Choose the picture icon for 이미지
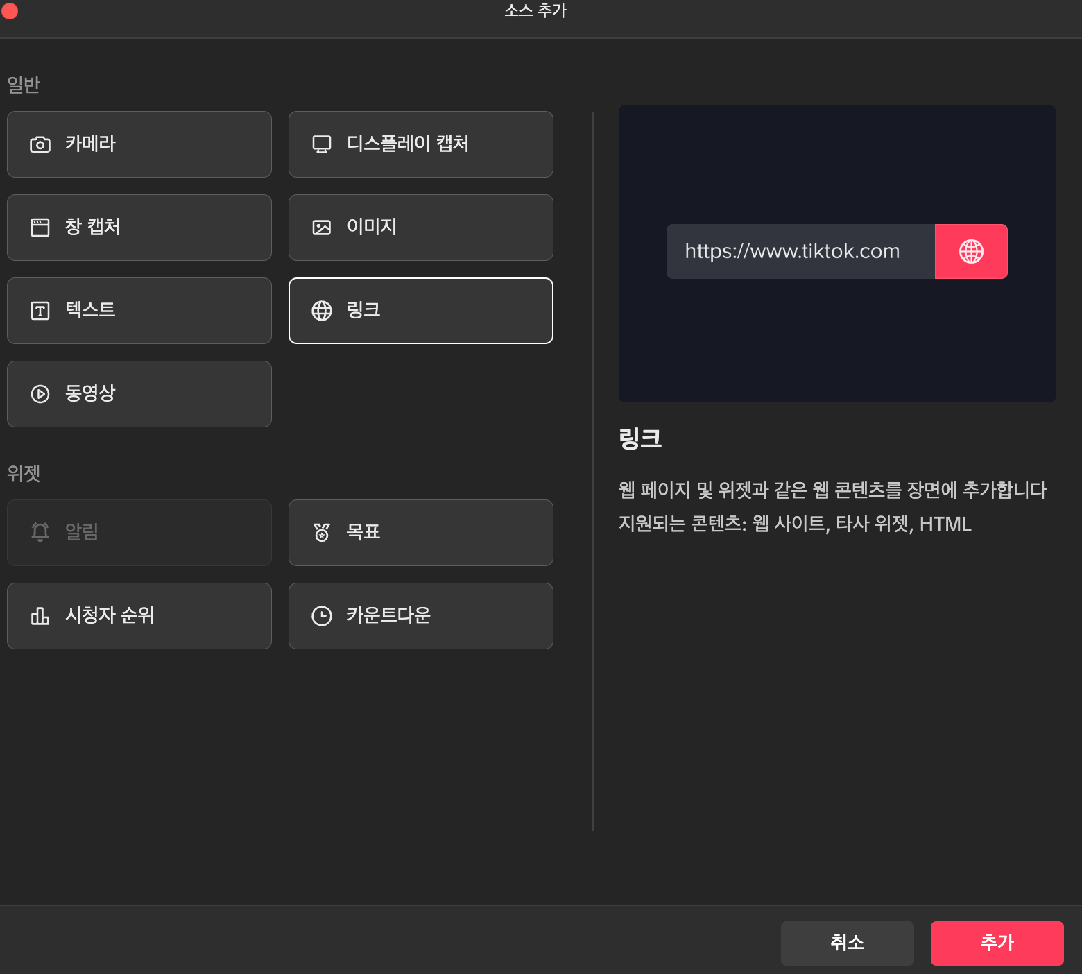This screenshot has width=1082, height=974. [322, 228]
